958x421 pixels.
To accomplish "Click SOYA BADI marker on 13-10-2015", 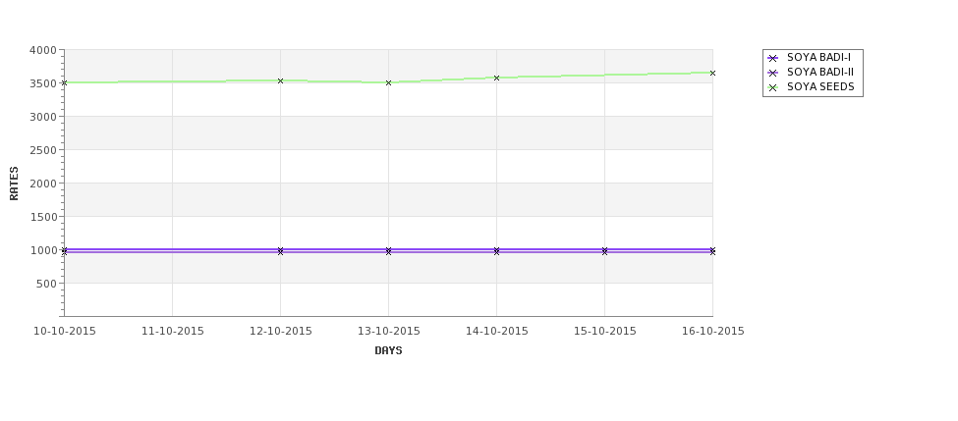I will 388,251.
